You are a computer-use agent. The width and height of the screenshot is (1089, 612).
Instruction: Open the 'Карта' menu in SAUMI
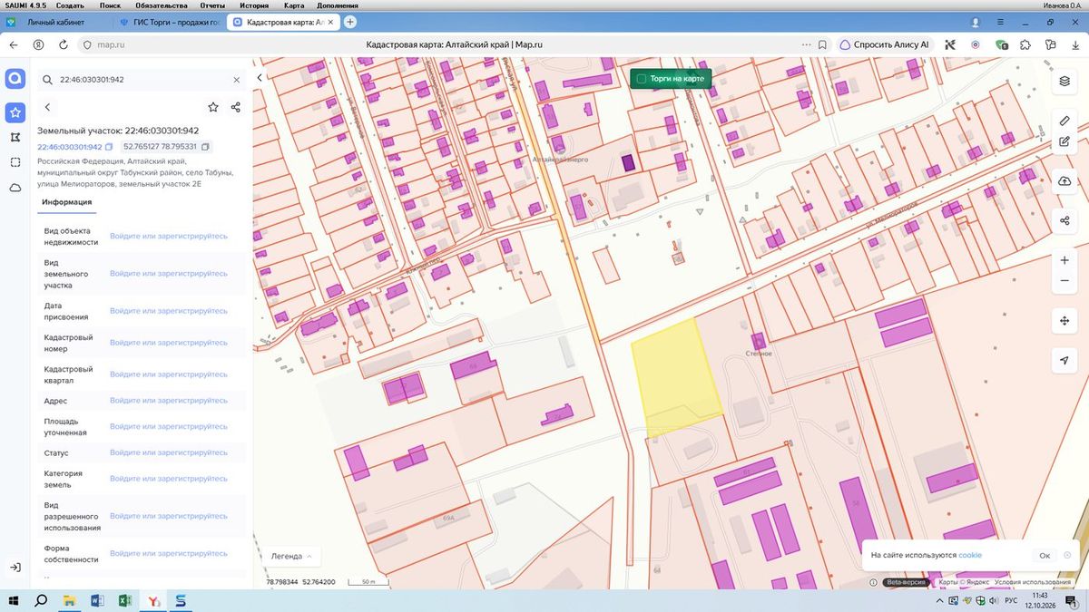tap(294, 5)
